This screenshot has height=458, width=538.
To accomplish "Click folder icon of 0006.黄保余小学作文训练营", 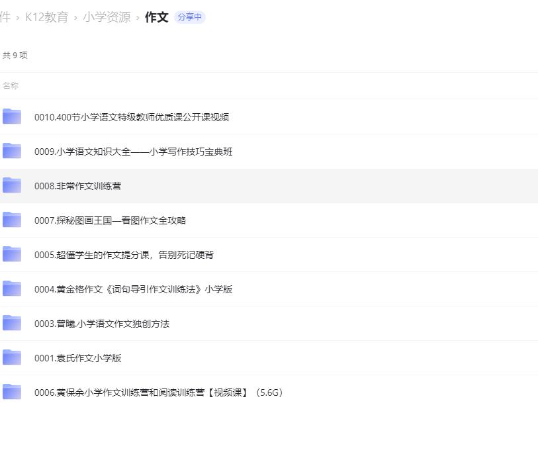I will (x=12, y=392).
